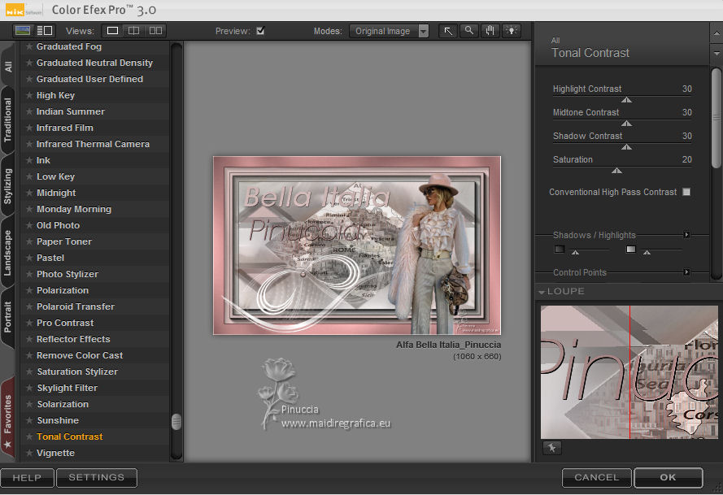Screen dimensions: 723x495
Task: Click the HELP button
Action: [x=27, y=477]
